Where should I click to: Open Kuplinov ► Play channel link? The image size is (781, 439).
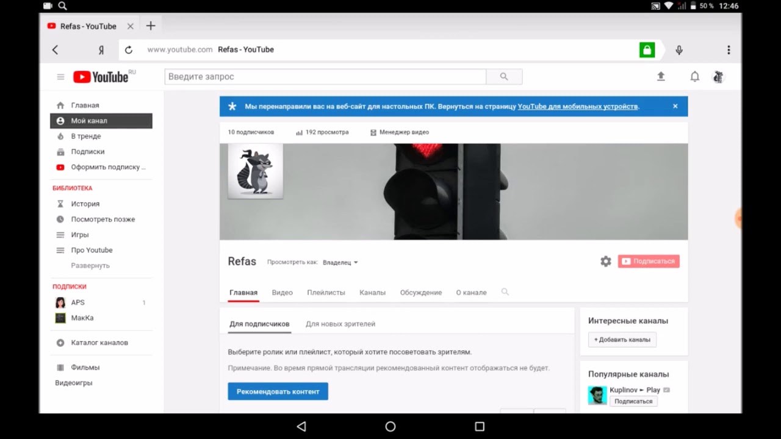pyautogui.click(x=635, y=390)
